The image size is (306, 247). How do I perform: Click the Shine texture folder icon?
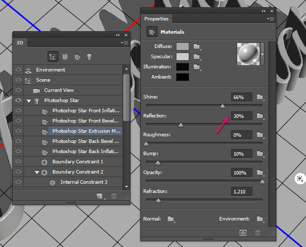pyautogui.click(x=260, y=97)
